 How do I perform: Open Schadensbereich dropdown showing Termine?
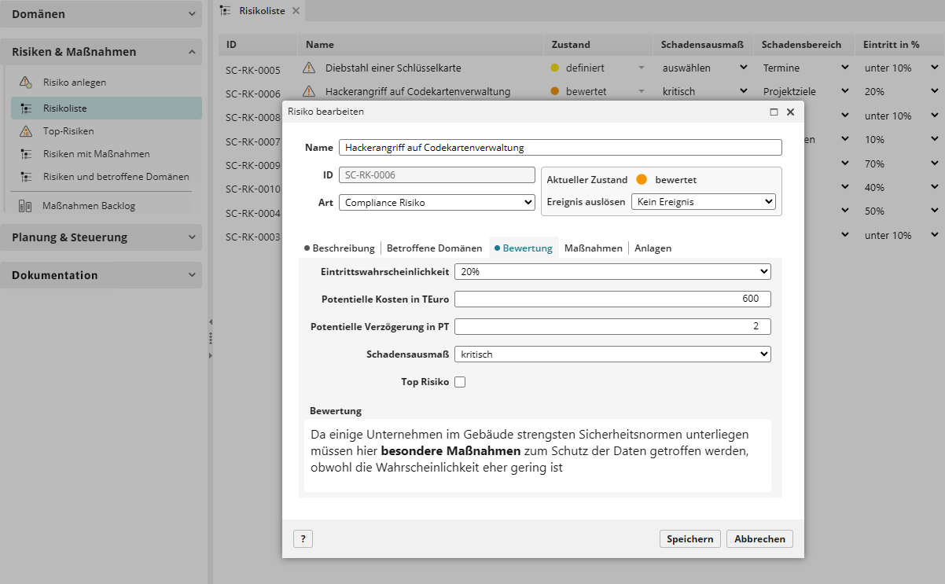point(844,68)
